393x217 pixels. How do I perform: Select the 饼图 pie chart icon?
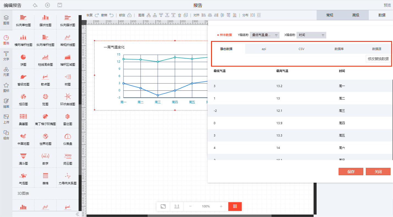tap(23, 57)
